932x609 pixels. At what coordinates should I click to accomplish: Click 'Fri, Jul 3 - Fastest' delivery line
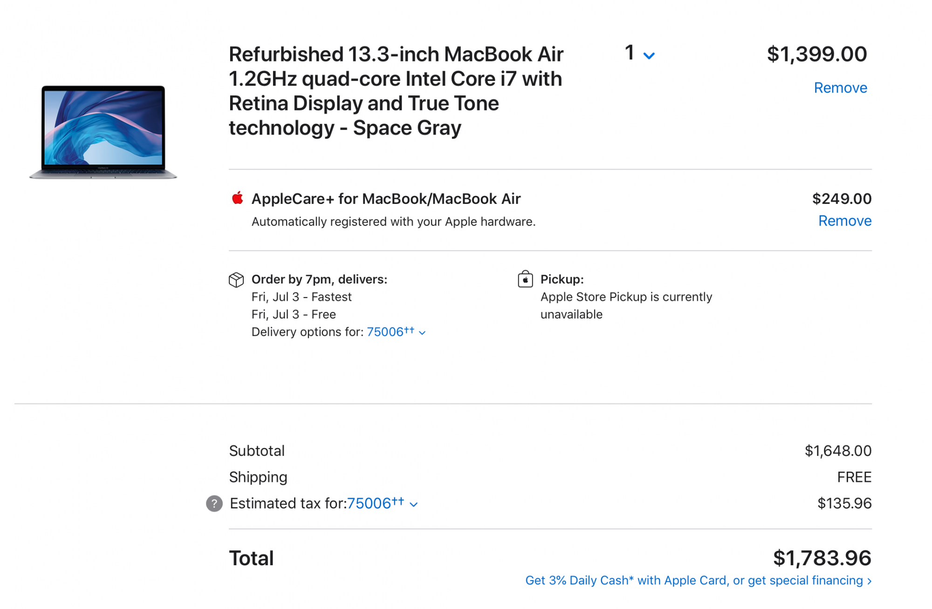[x=302, y=297]
